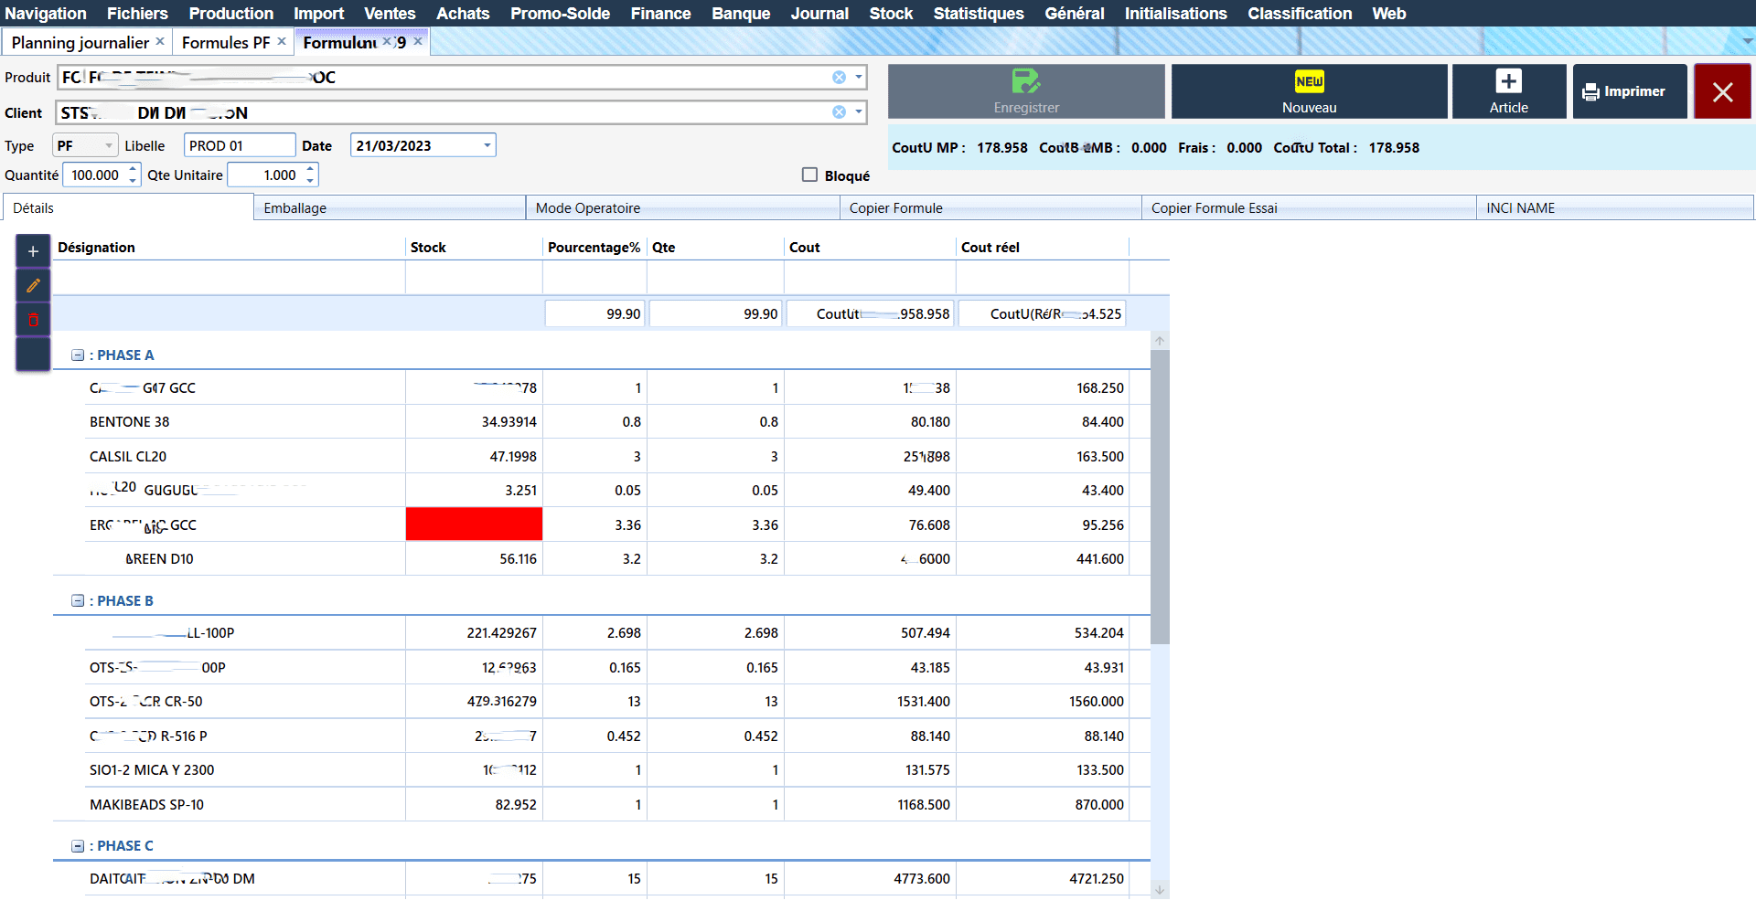The width and height of the screenshot is (1756, 911).
Task: Open the Promo-Solde menu
Action: click(560, 13)
